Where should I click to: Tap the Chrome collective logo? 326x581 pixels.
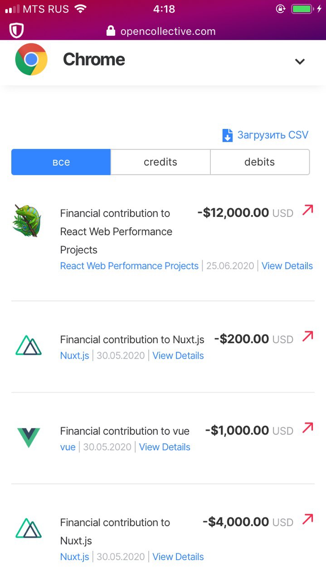point(31,59)
